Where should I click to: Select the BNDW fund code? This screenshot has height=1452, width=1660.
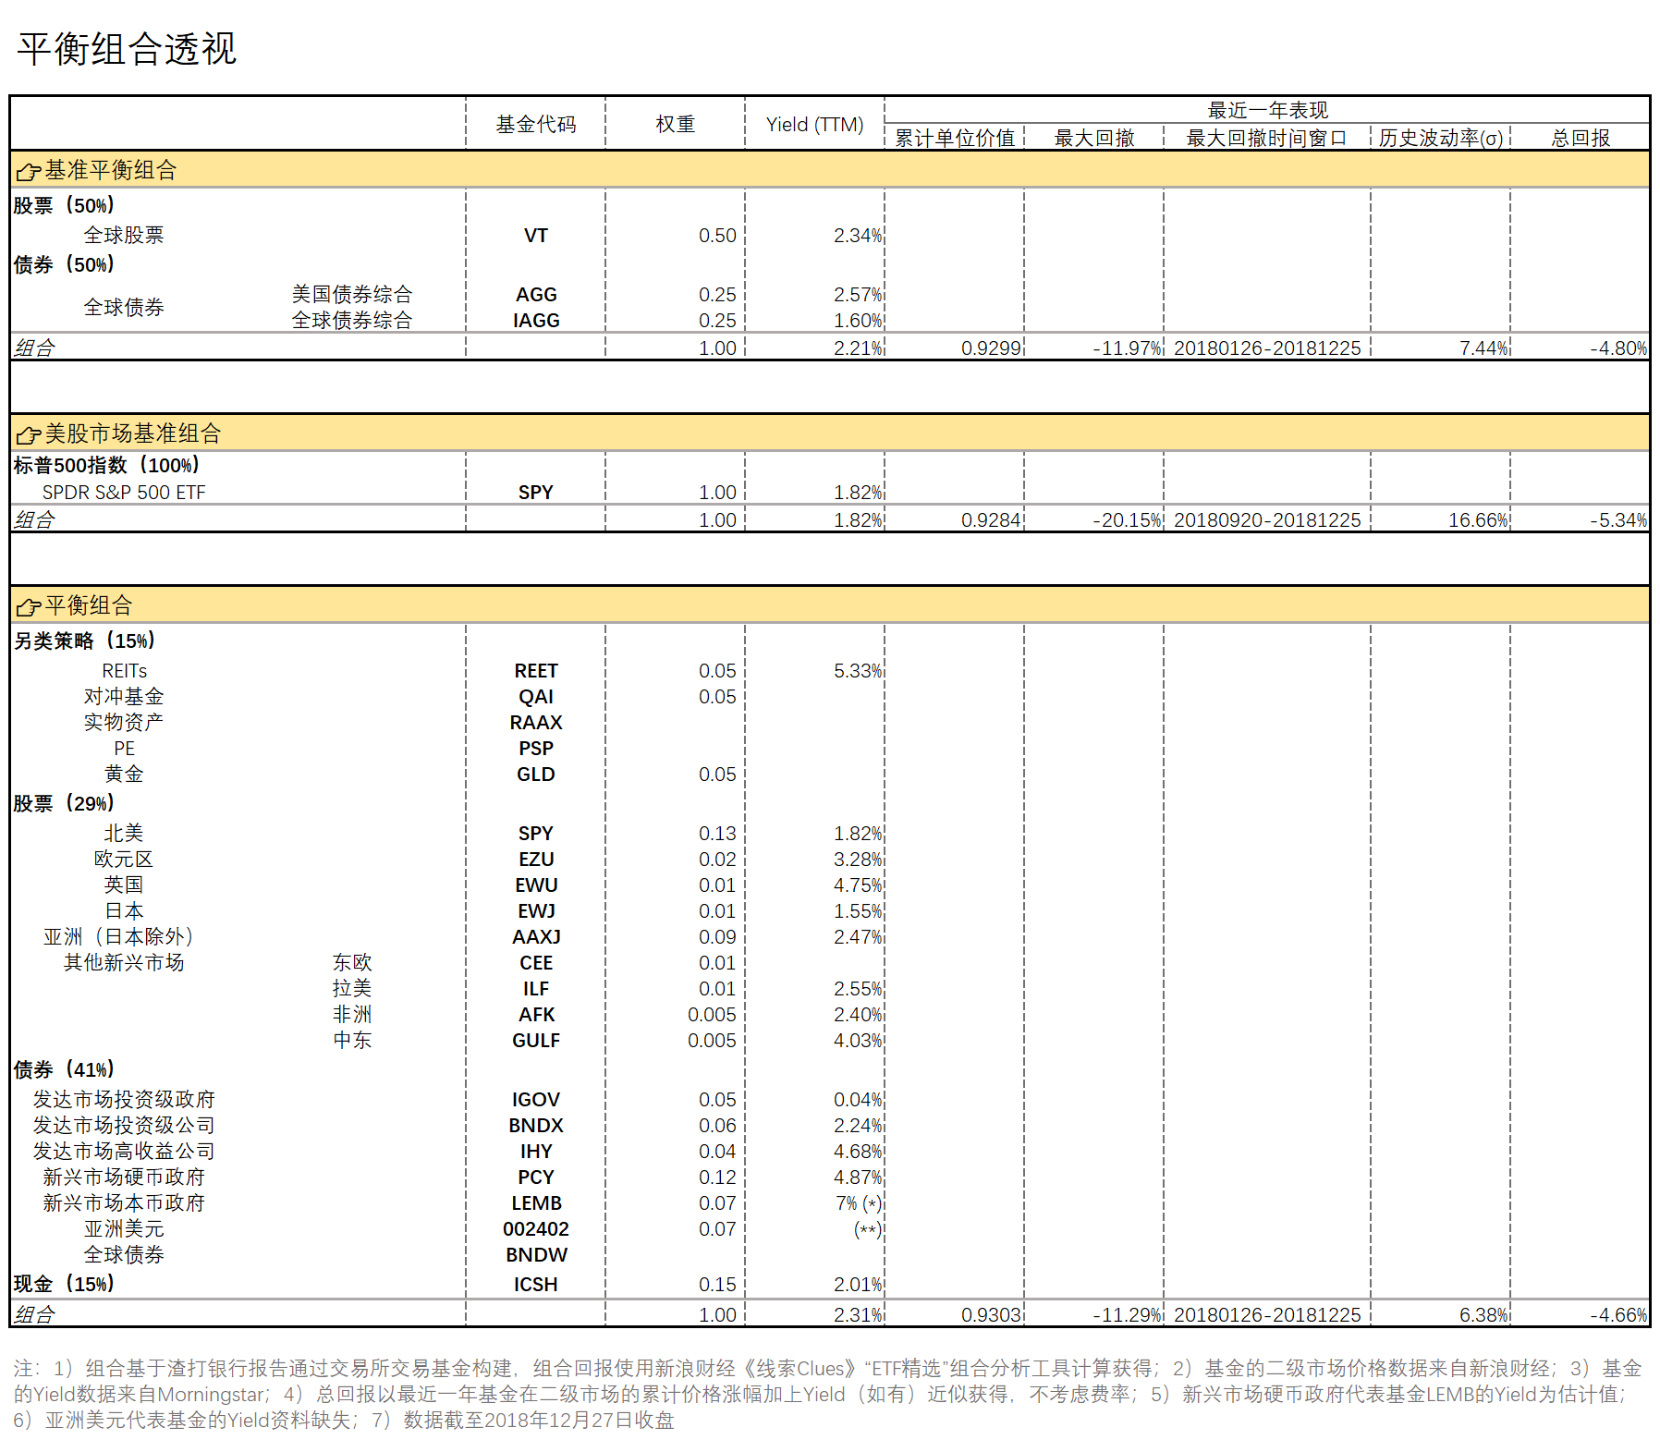[x=536, y=1255]
